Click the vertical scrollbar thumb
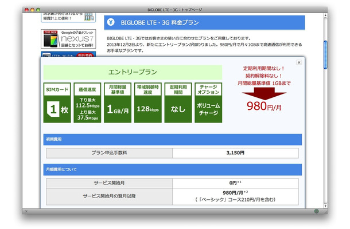The width and height of the screenshot is (350, 229). click(x=325, y=54)
